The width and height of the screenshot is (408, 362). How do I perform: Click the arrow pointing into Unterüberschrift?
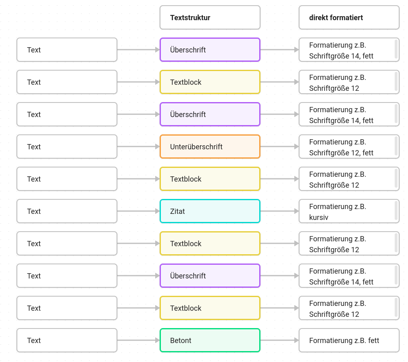[138, 146]
